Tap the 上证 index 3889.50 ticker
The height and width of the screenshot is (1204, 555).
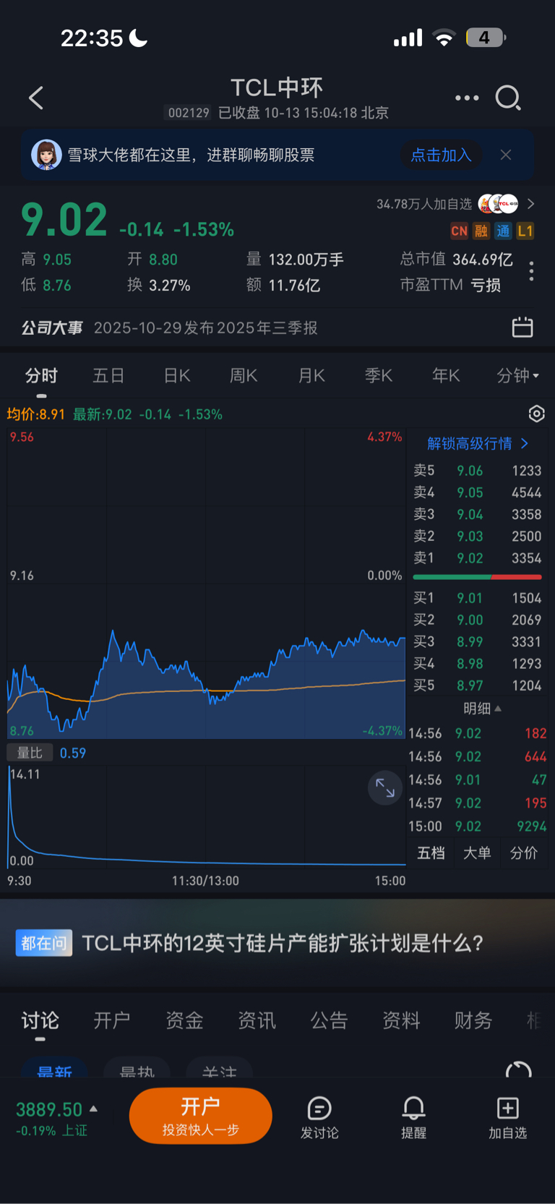point(56,1118)
